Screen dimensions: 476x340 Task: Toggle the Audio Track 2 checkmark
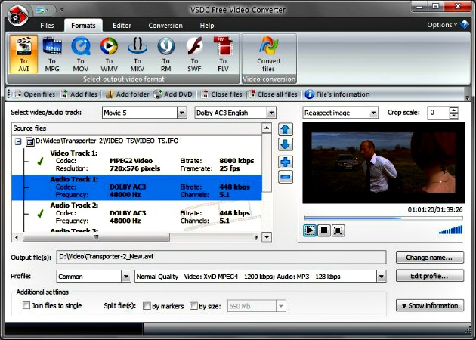[40, 214]
